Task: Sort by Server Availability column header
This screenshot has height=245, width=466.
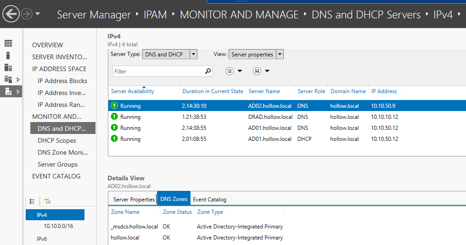Action: [133, 91]
